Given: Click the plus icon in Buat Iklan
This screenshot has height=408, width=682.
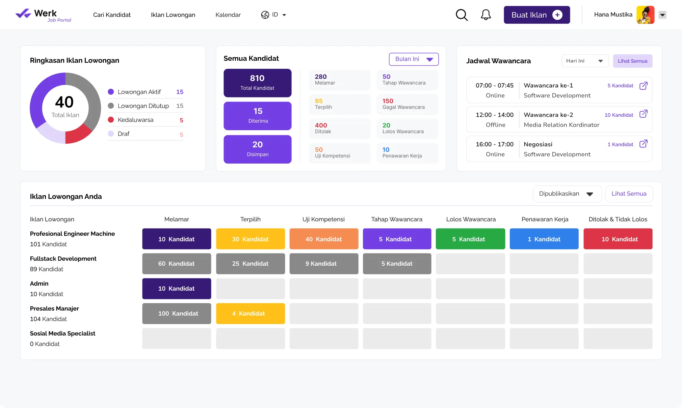Looking at the screenshot, I should 557,15.
